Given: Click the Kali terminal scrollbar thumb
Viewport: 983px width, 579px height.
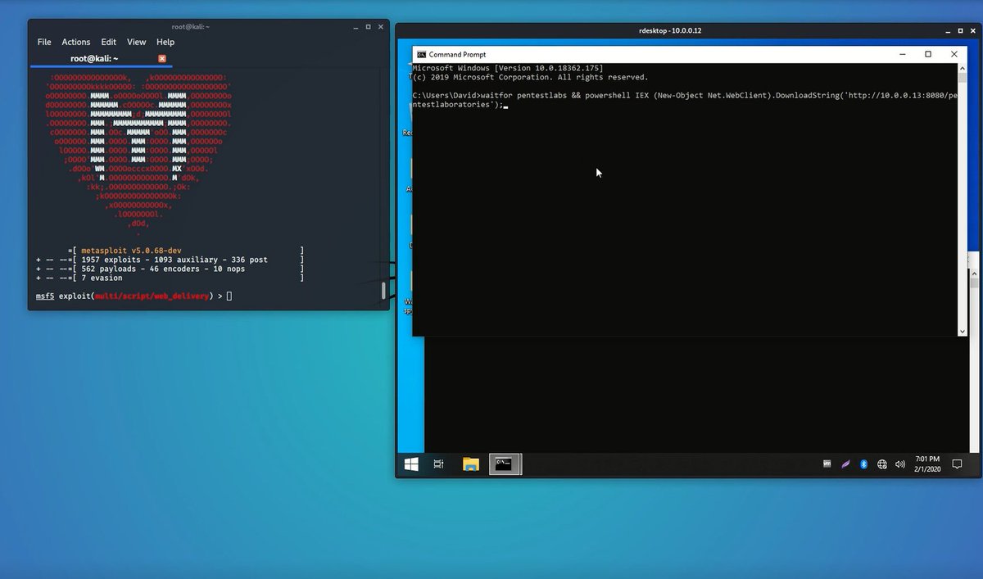Looking at the screenshot, I should pyautogui.click(x=383, y=291).
